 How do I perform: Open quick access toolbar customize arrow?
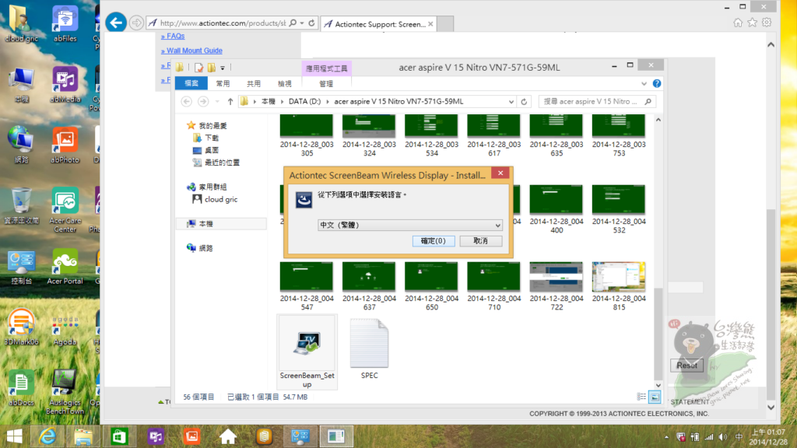pyautogui.click(x=223, y=68)
